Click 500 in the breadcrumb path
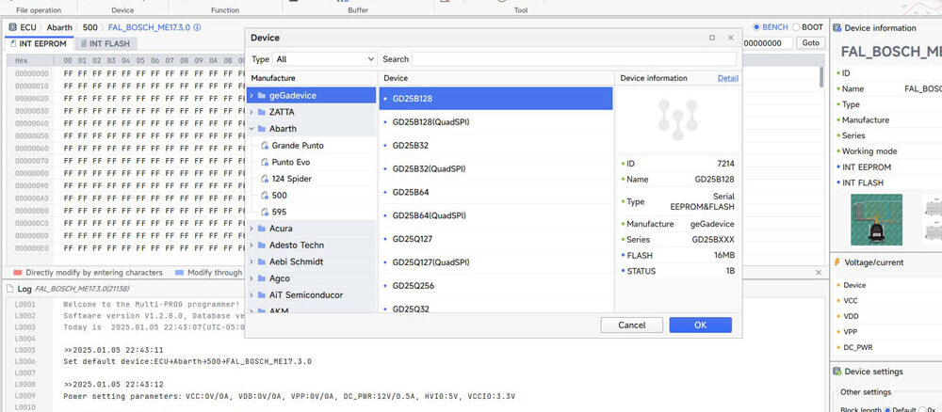 point(90,27)
